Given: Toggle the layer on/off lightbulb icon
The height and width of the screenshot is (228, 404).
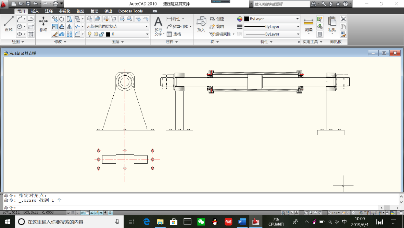Looking at the screenshot, I should [x=90, y=34].
